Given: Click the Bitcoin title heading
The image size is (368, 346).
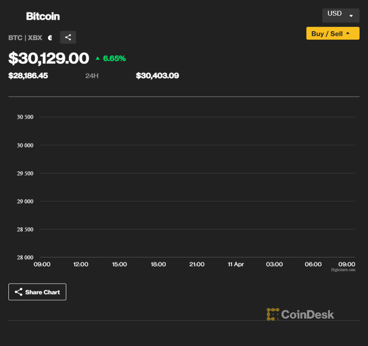Looking at the screenshot, I should point(43,16).
